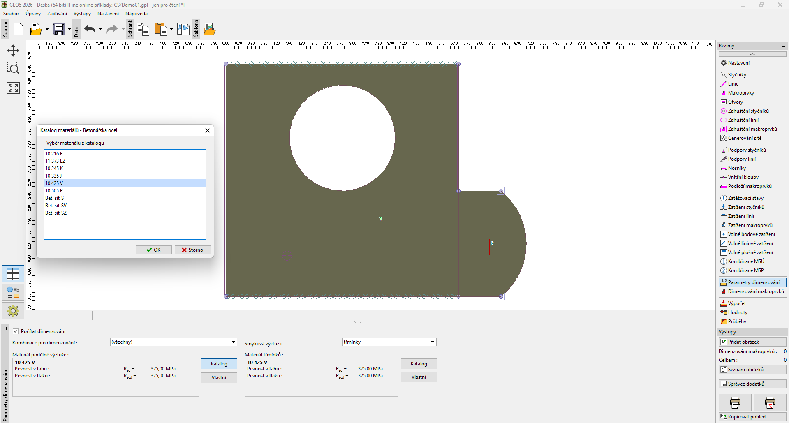Switch to Dimenzování makroprvků mode
The width and height of the screenshot is (789, 423).
point(755,291)
